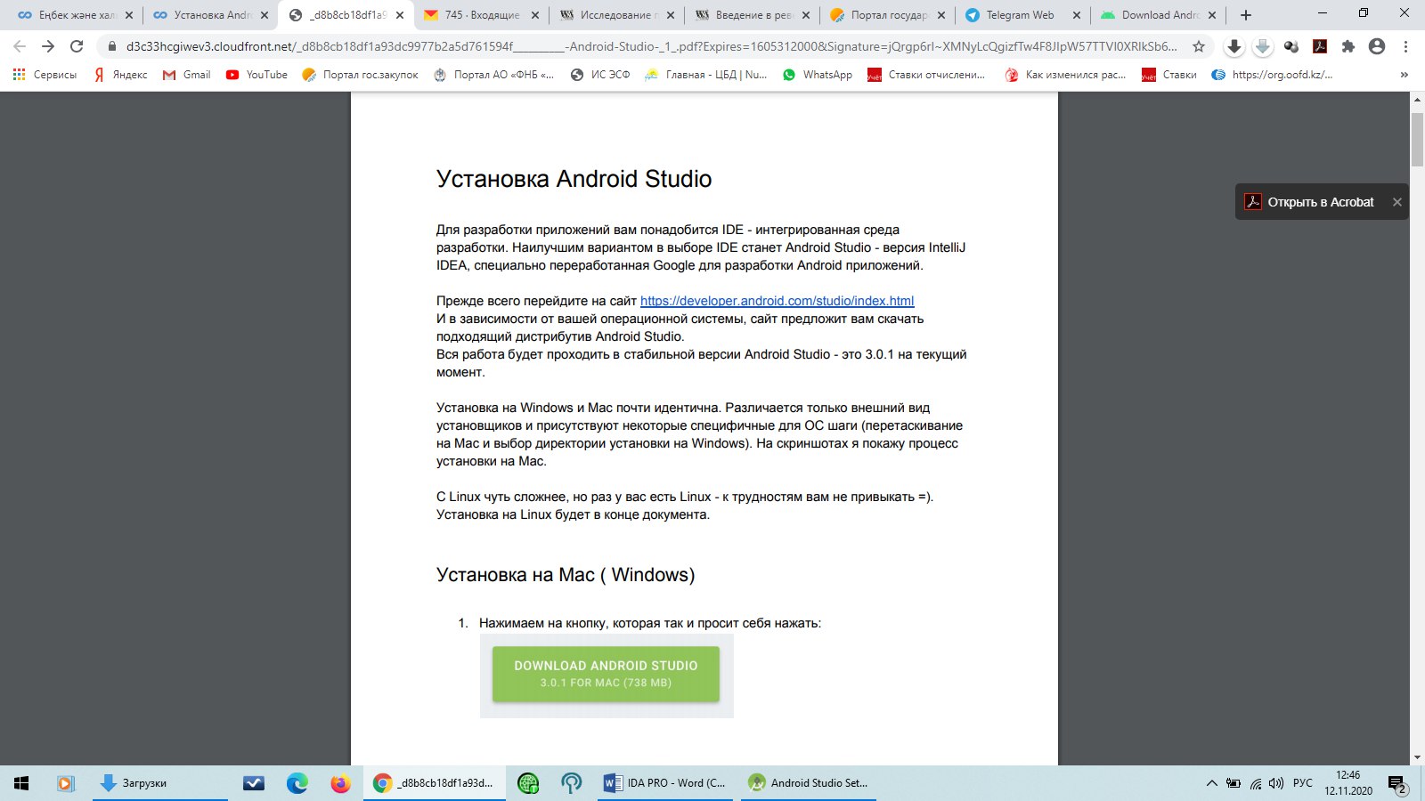Open the Extensions puzzle icon
The height and width of the screenshot is (801, 1425).
(x=1348, y=46)
